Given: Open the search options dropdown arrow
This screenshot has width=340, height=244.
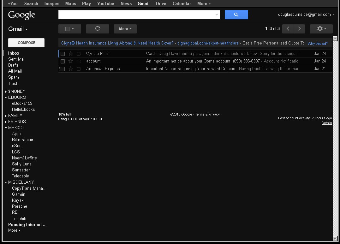Looking at the screenshot, I should pos(217,15).
